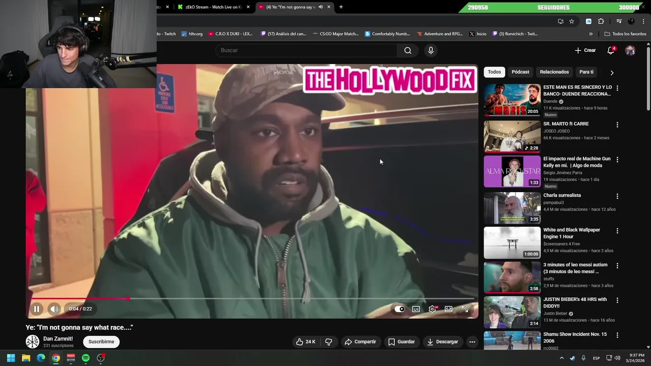The width and height of the screenshot is (651, 366).
Task: Share the video with Compartir
Action: coord(360,342)
